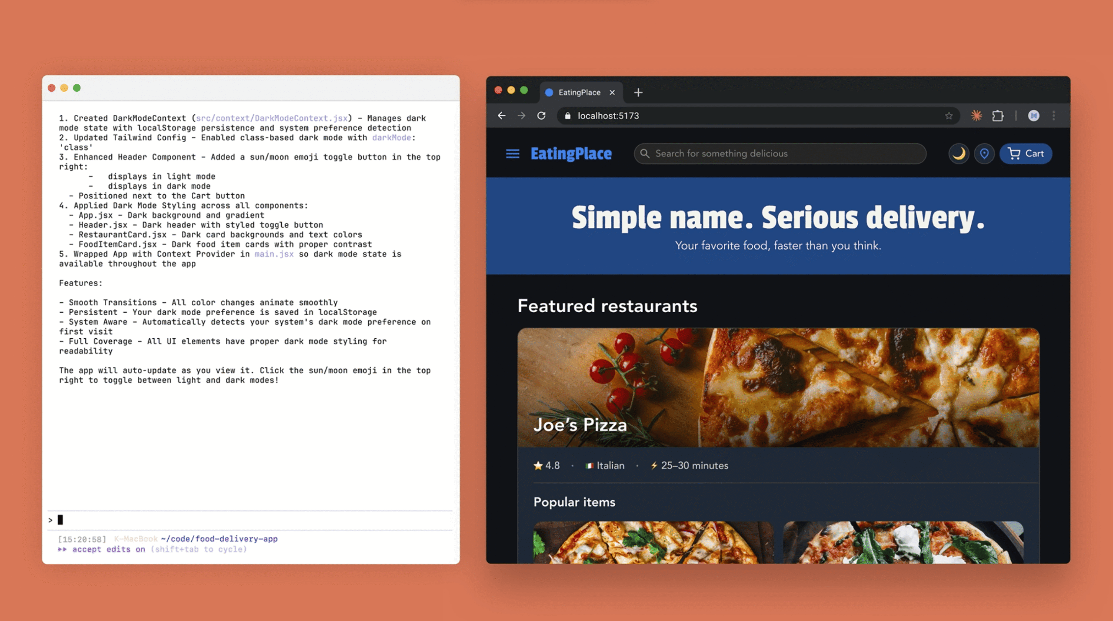Open the browser three-dot menu
This screenshot has width=1113, height=621.
[1053, 116]
